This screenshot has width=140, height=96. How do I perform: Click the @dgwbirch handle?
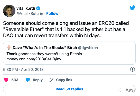click(88, 48)
